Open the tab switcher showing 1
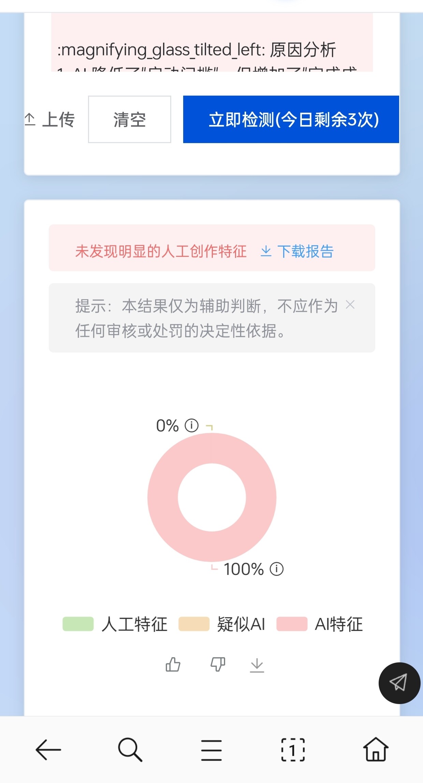Screen dimensions: 423x783 coord(293,750)
